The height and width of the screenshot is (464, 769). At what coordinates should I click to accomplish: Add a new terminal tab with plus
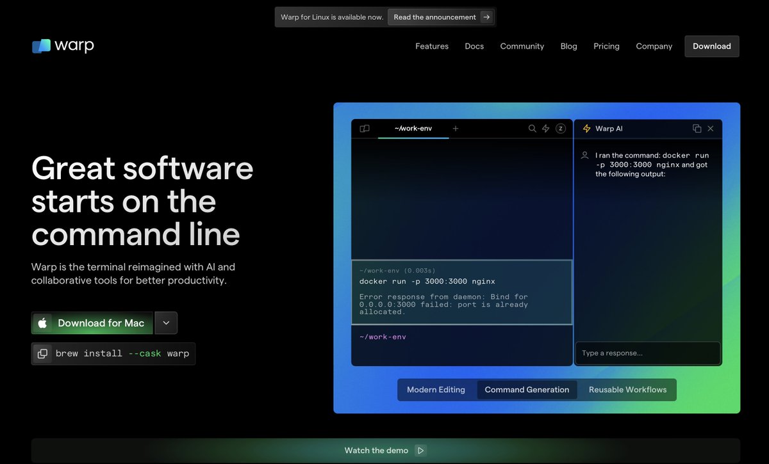coord(456,129)
